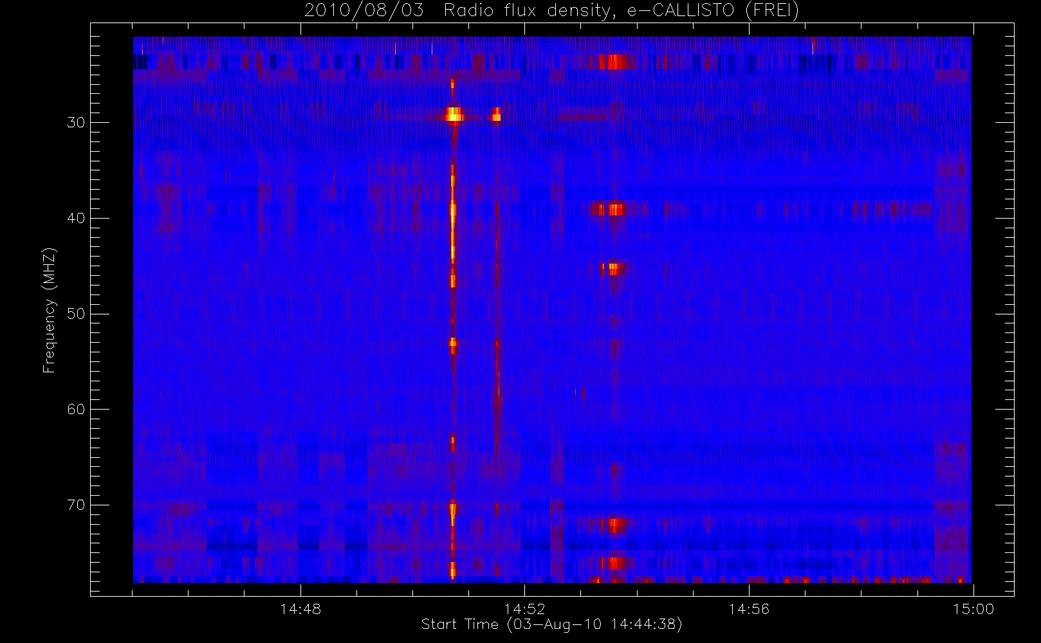Viewport: 1041px width, 643px height.
Task: Click the plot title with the e-CALLISTO (FREI) text
Action: [x=551, y=11]
